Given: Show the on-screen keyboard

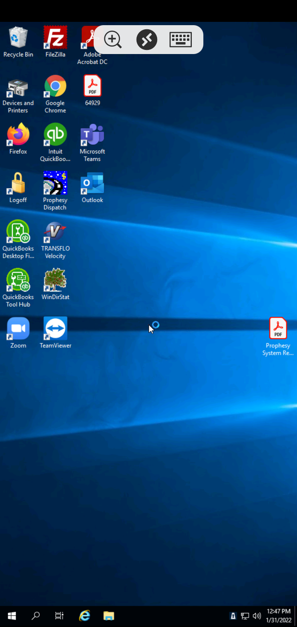Looking at the screenshot, I should click(x=181, y=40).
